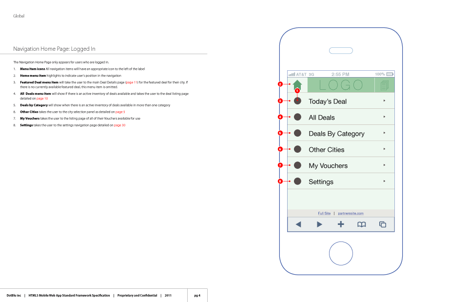This screenshot has height=302, width=468.
Task: Select the green Home icon in the header
Action: [x=298, y=84]
